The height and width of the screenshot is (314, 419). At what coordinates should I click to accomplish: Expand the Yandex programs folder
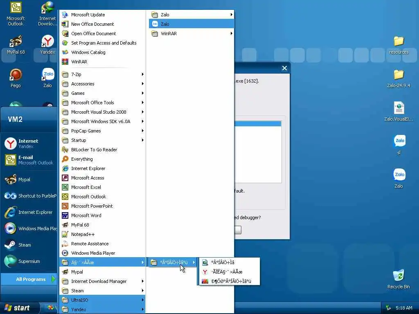coord(102,310)
